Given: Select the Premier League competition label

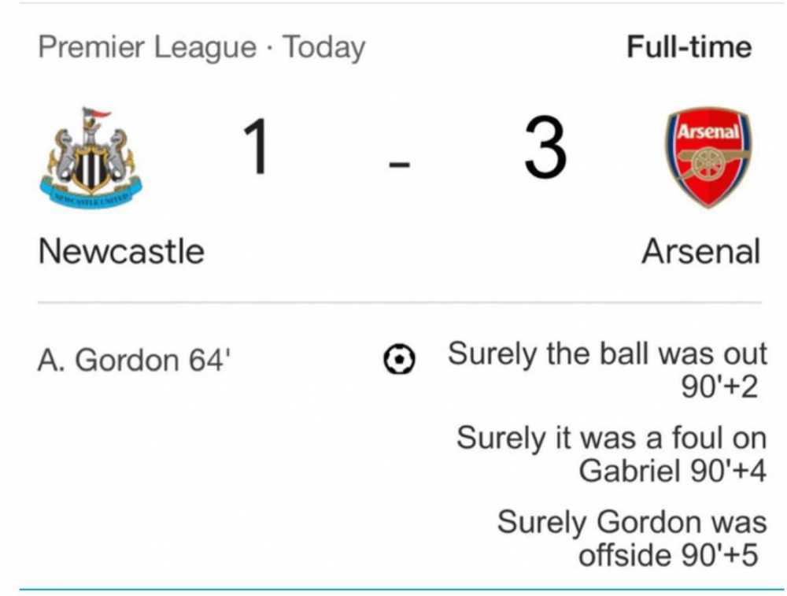Looking at the screenshot, I should point(147,48).
